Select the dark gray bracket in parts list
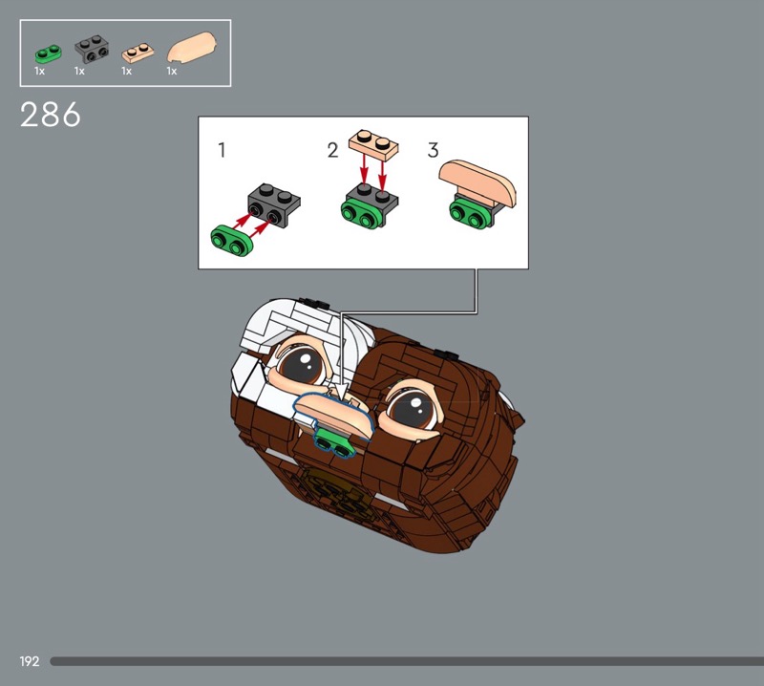 [91, 49]
